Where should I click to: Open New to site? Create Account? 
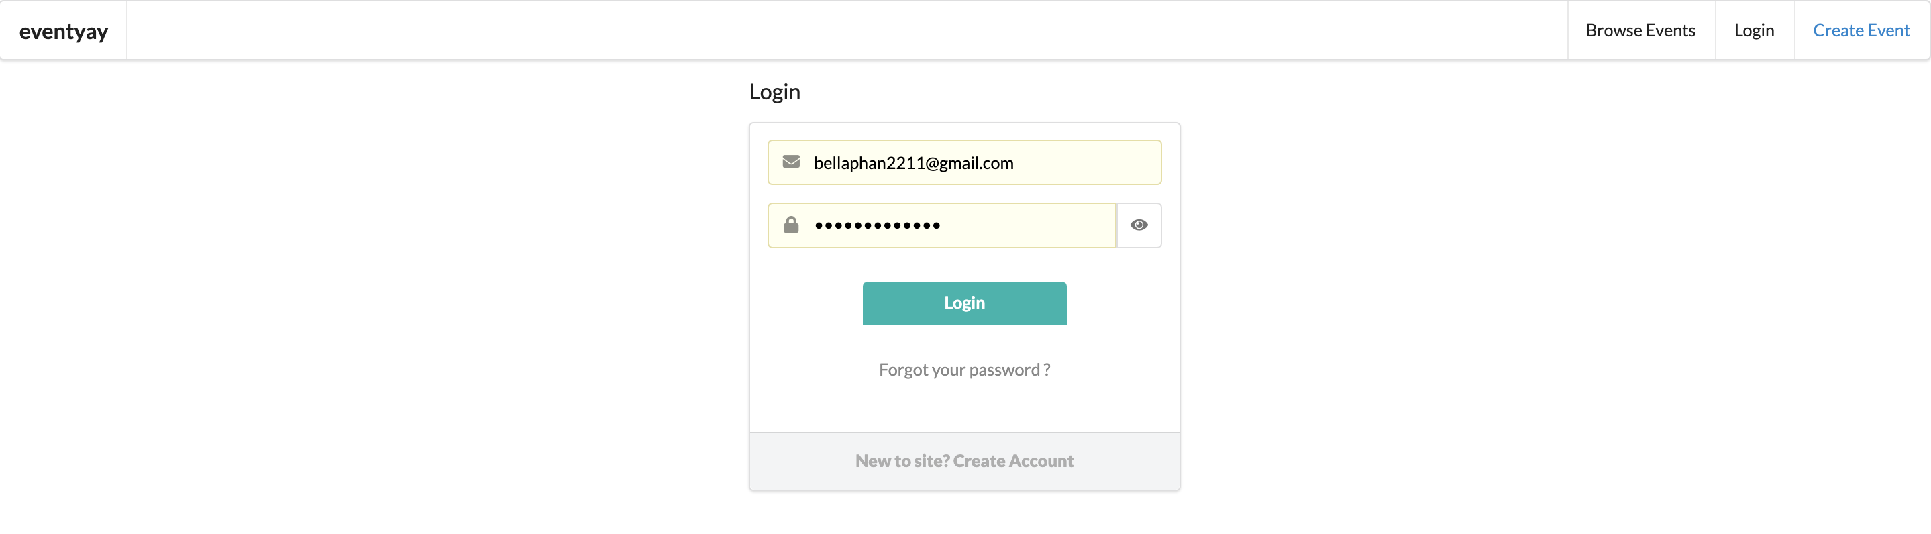click(x=964, y=460)
